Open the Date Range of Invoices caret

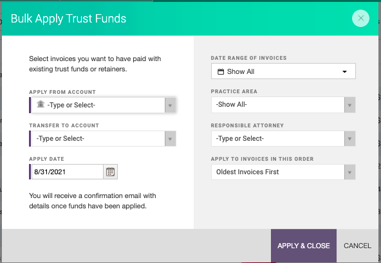(344, 71)
